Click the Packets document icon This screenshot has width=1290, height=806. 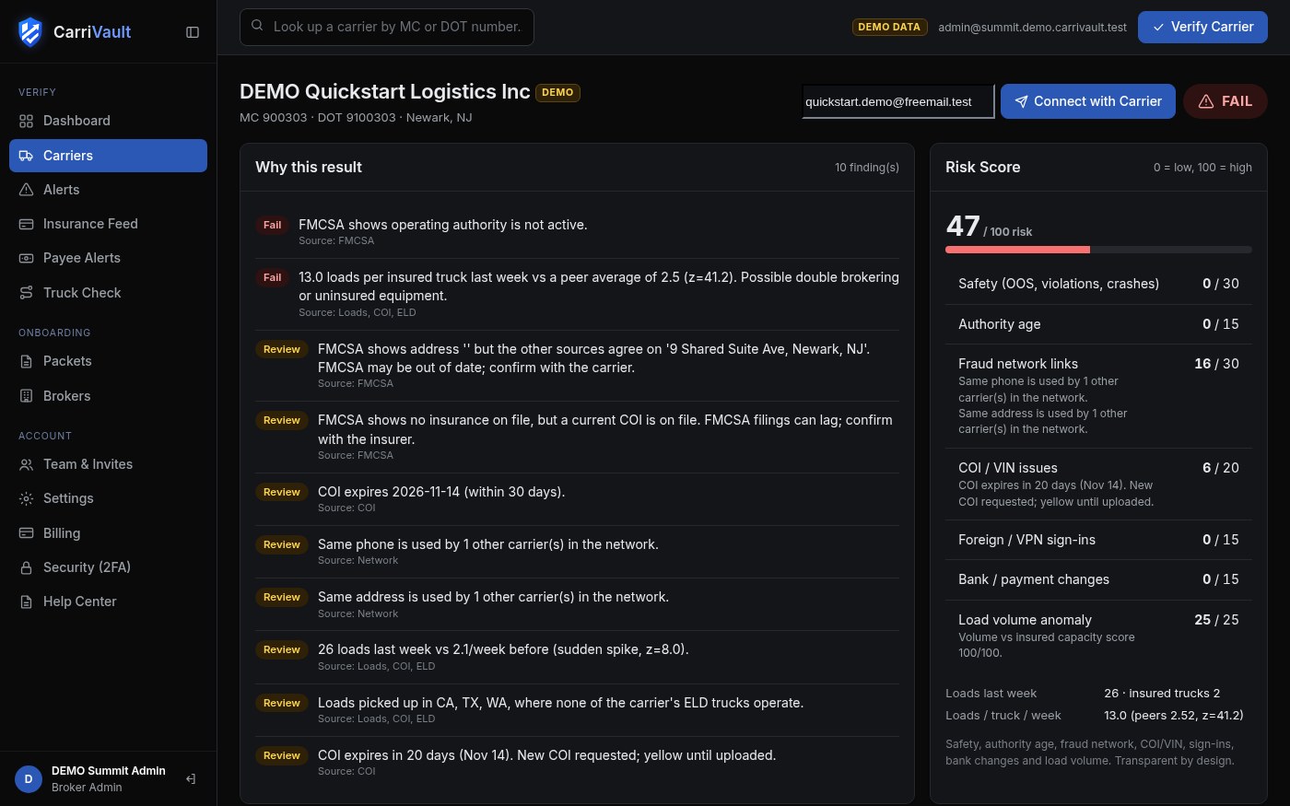coord(26,361)
